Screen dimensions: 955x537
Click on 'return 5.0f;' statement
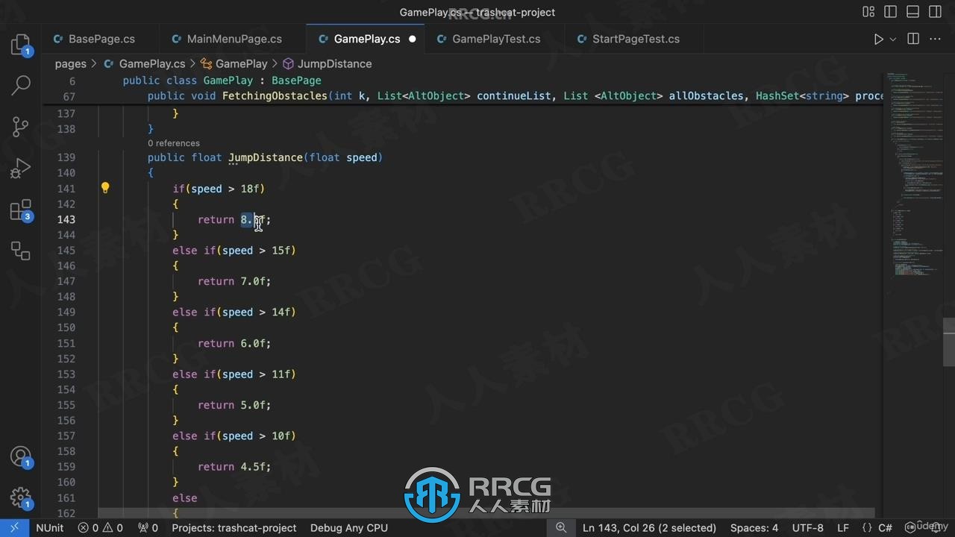(x=234, y=405)
